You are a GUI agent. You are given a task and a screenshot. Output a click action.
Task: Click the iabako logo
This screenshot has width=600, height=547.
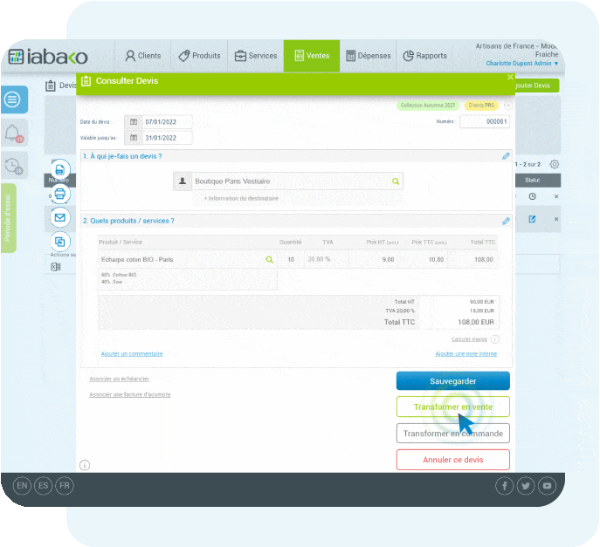(x=48, y=57)
